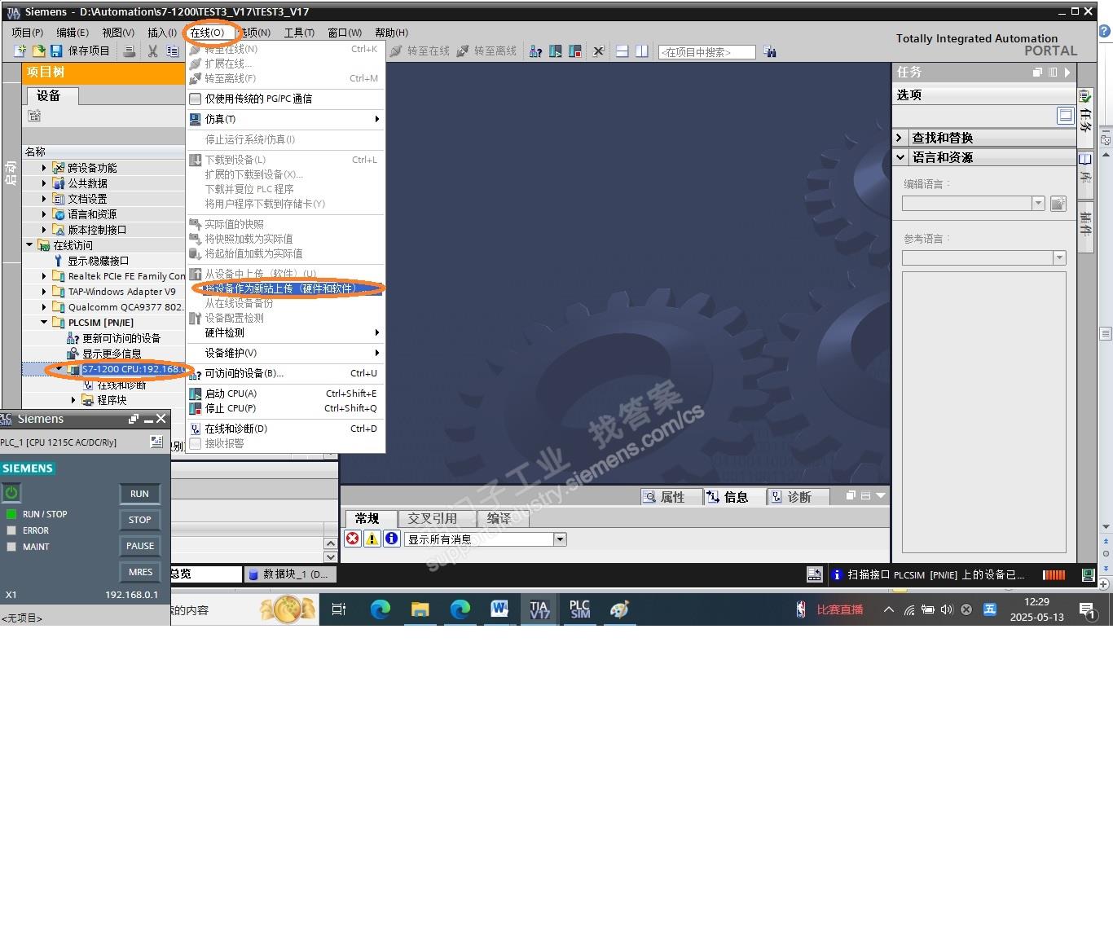This screenshot has height=950, width=1113.
Task: Select S7-1200 CPU device in tree
Action: point(133,369)
